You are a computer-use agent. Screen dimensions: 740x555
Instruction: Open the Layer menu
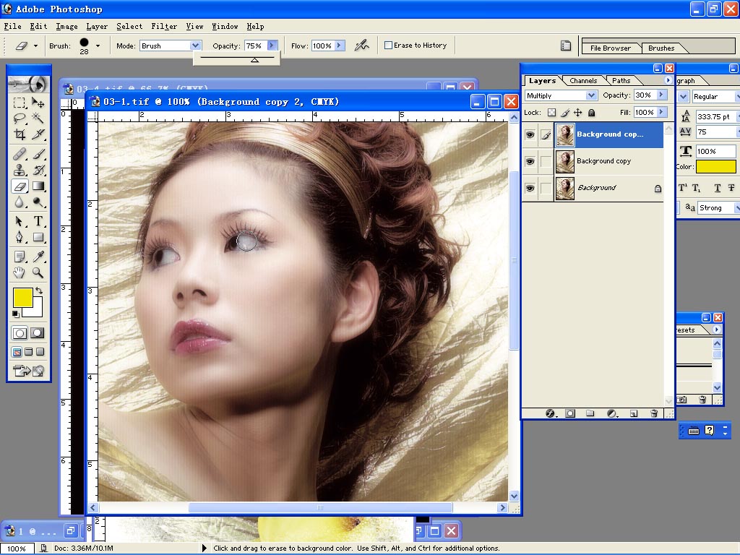tap(97, 27)
